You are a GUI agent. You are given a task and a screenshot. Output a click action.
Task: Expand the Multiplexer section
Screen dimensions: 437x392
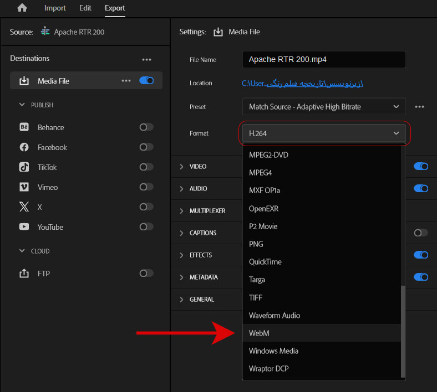[181, 211]
